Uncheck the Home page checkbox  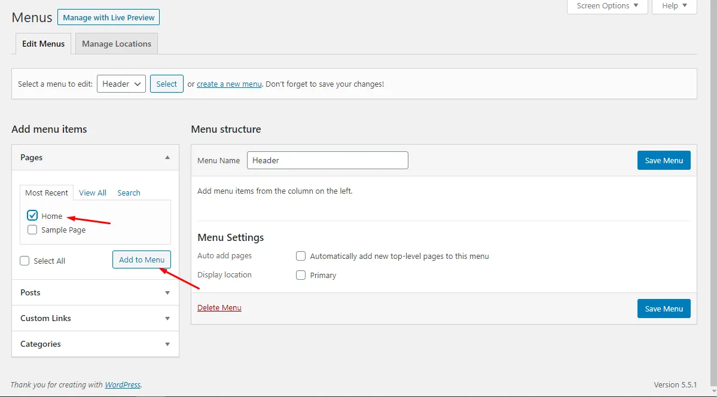(x=32, y=216)
